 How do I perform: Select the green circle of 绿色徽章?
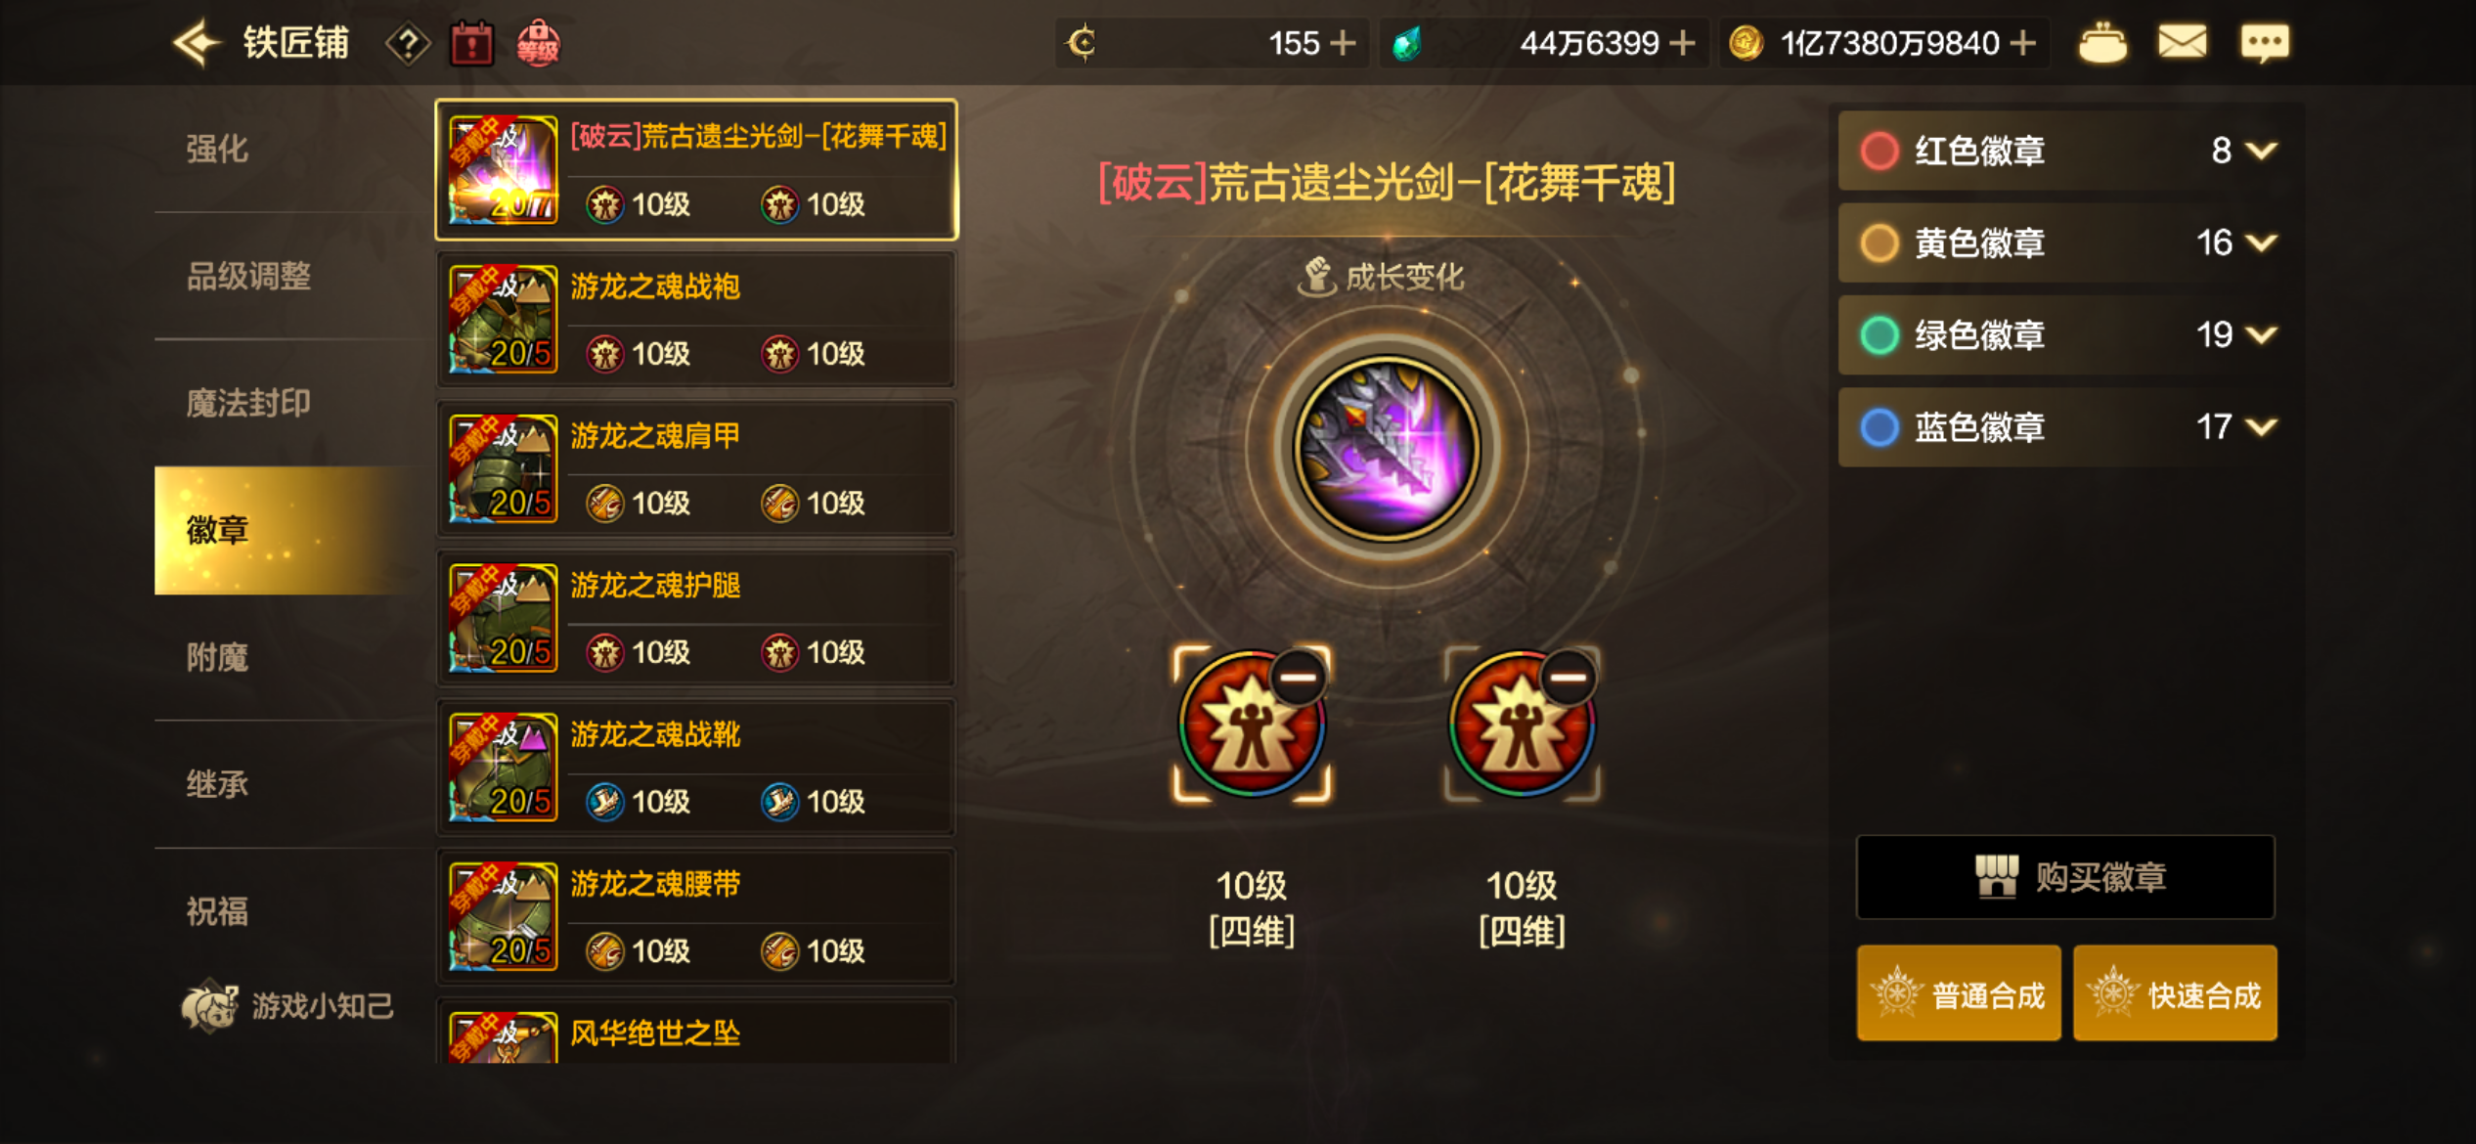1879,335
